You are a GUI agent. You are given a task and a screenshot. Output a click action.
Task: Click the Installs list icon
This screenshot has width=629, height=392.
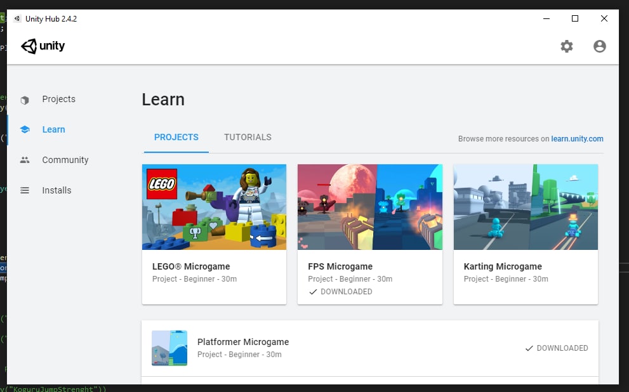point(25,190)
